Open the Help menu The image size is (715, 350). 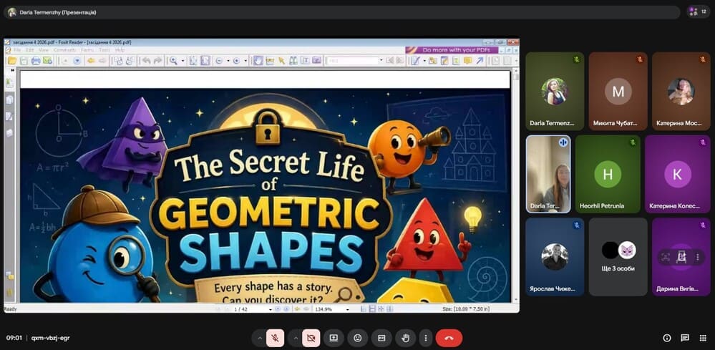(120, 49)
